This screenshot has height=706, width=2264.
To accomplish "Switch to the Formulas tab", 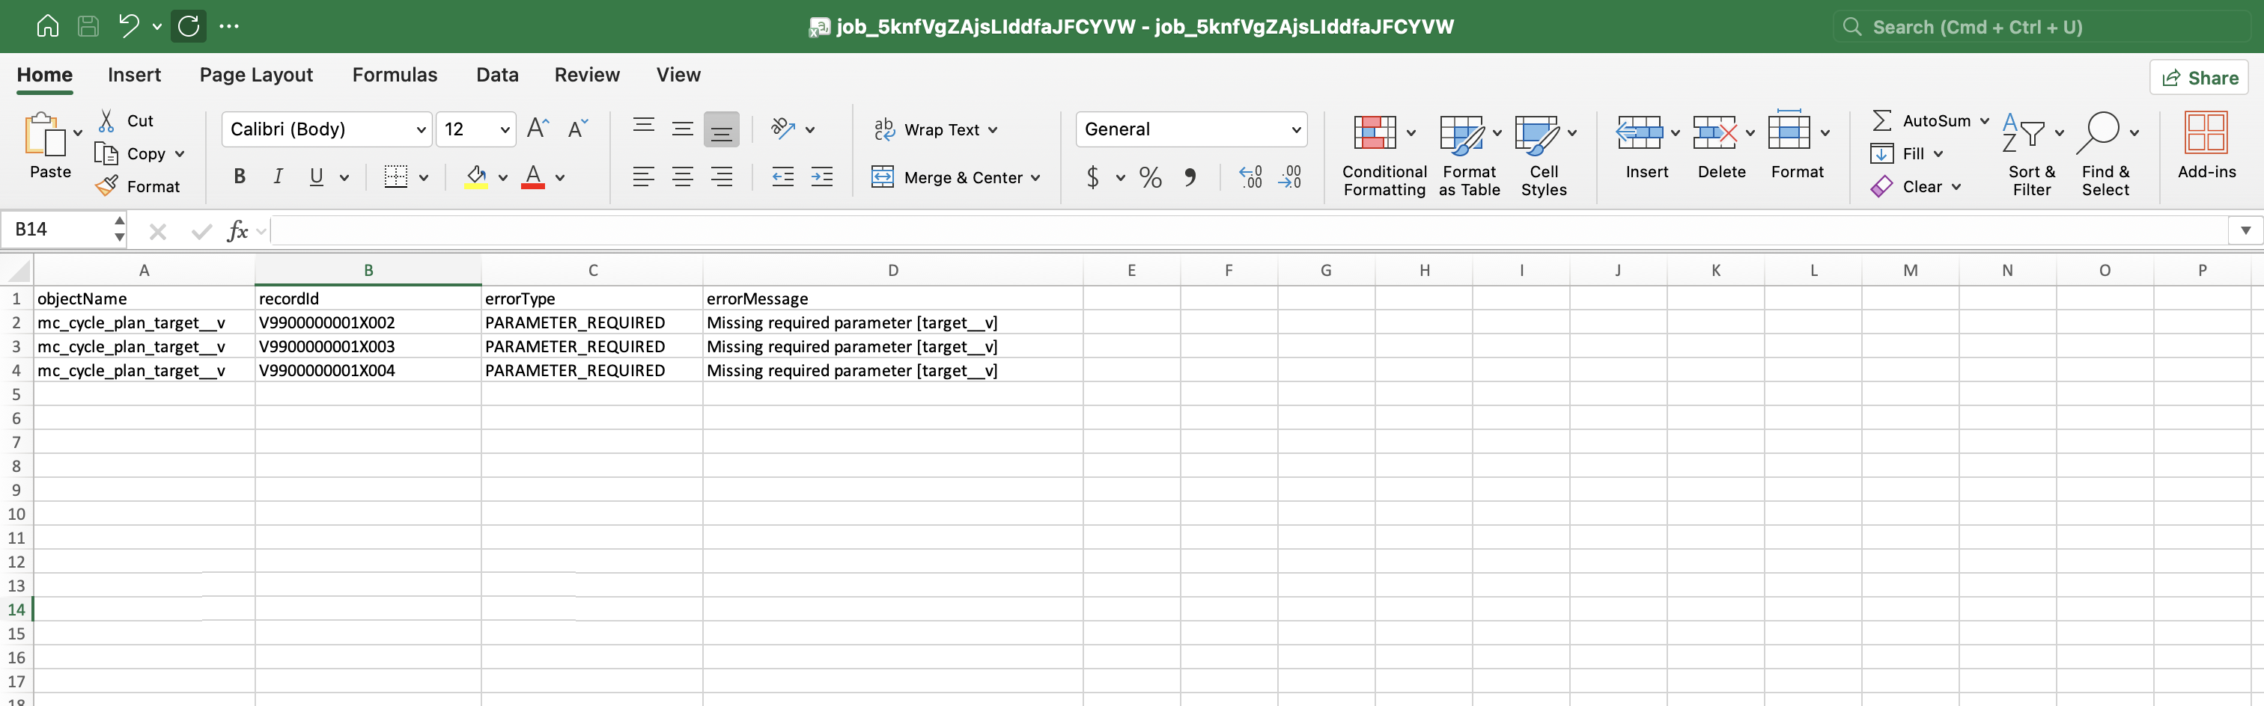I will [x=395, y=76].
